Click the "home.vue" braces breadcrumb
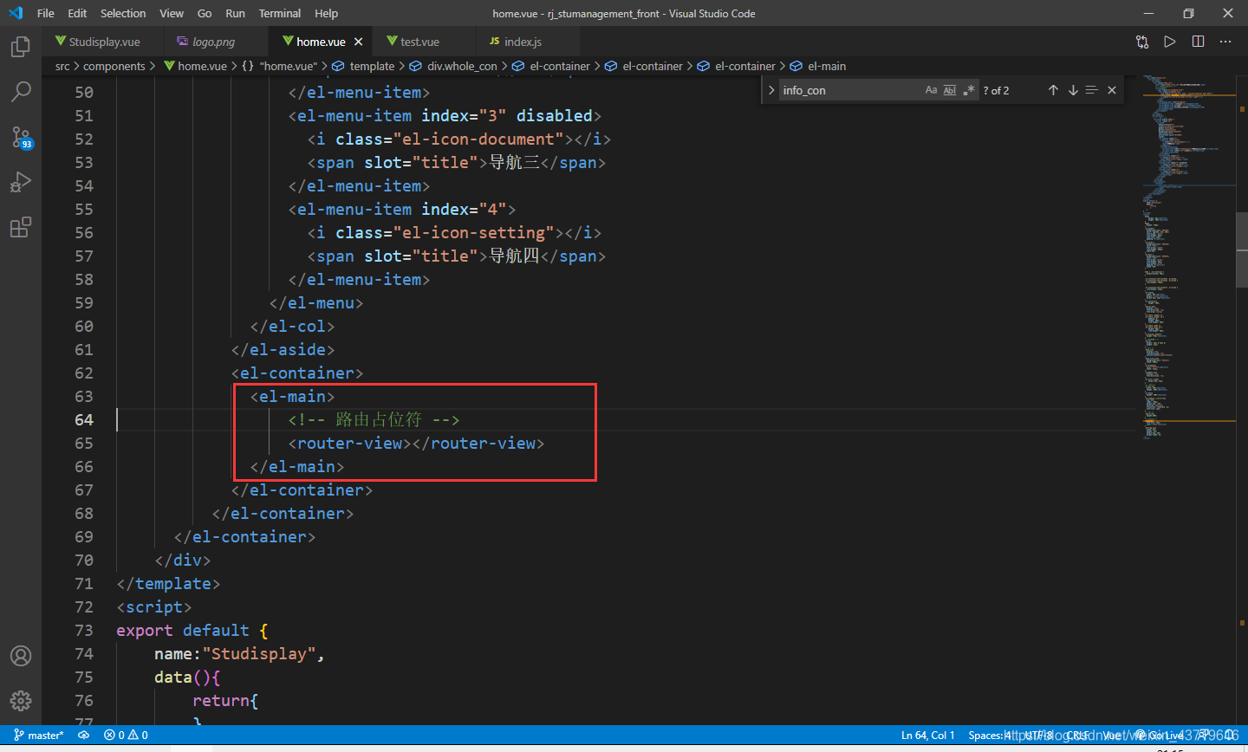 point(279,66)
